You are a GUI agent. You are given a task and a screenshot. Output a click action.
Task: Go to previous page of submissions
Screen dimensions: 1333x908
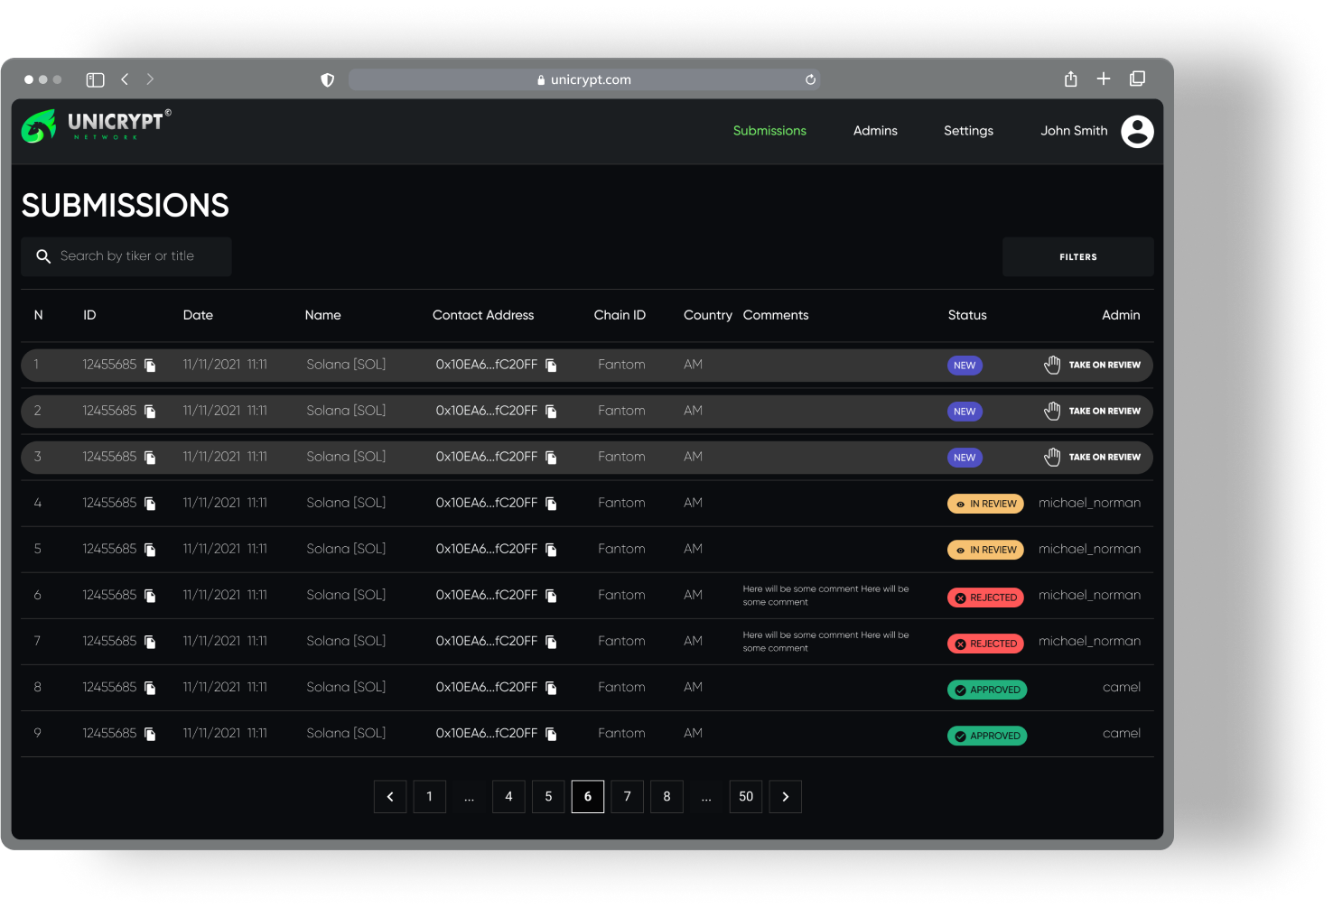(x=390, y=796)
